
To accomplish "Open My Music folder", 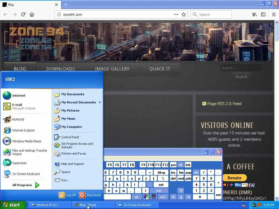I will [x=78, y=119].
